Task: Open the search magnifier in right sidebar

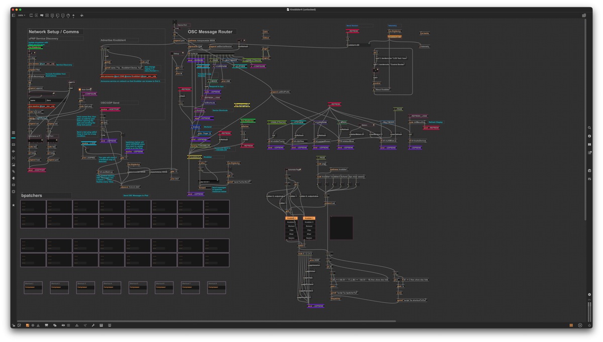Action: [589, 128]
